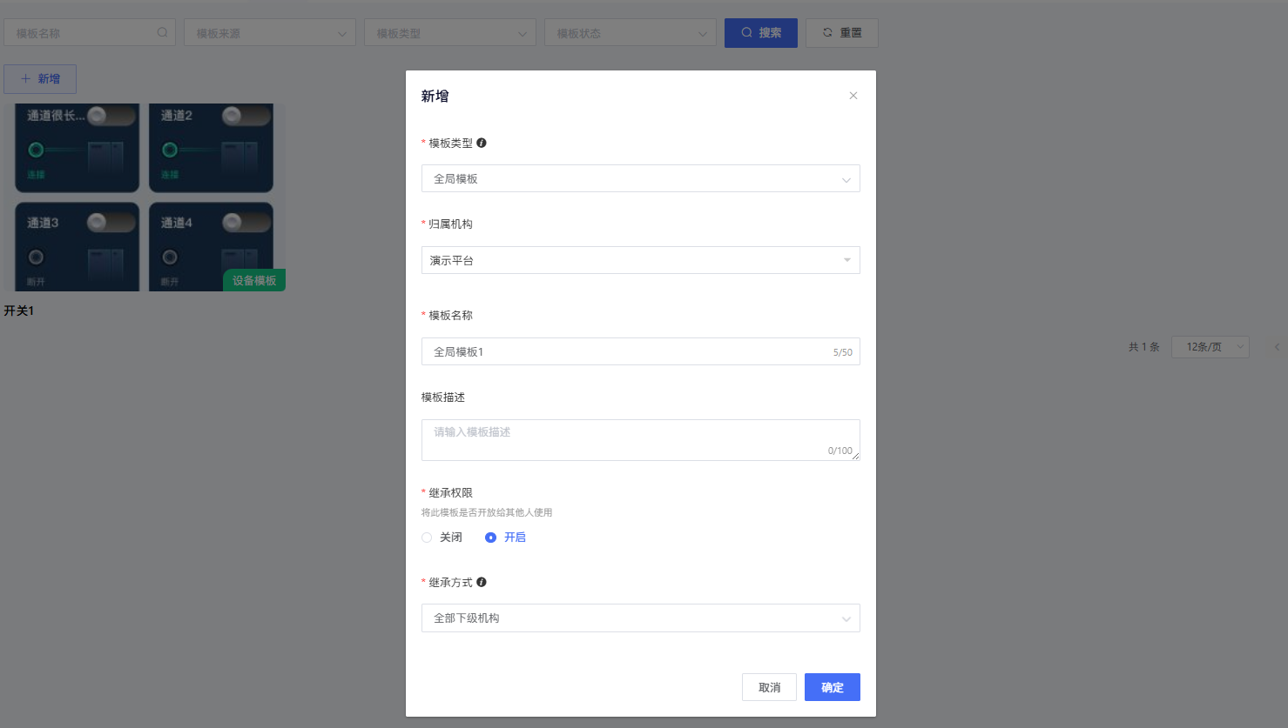Click the 确定 confirm button
The height and width of the screenshot is (728, 1288).
[x=832, y=687]
